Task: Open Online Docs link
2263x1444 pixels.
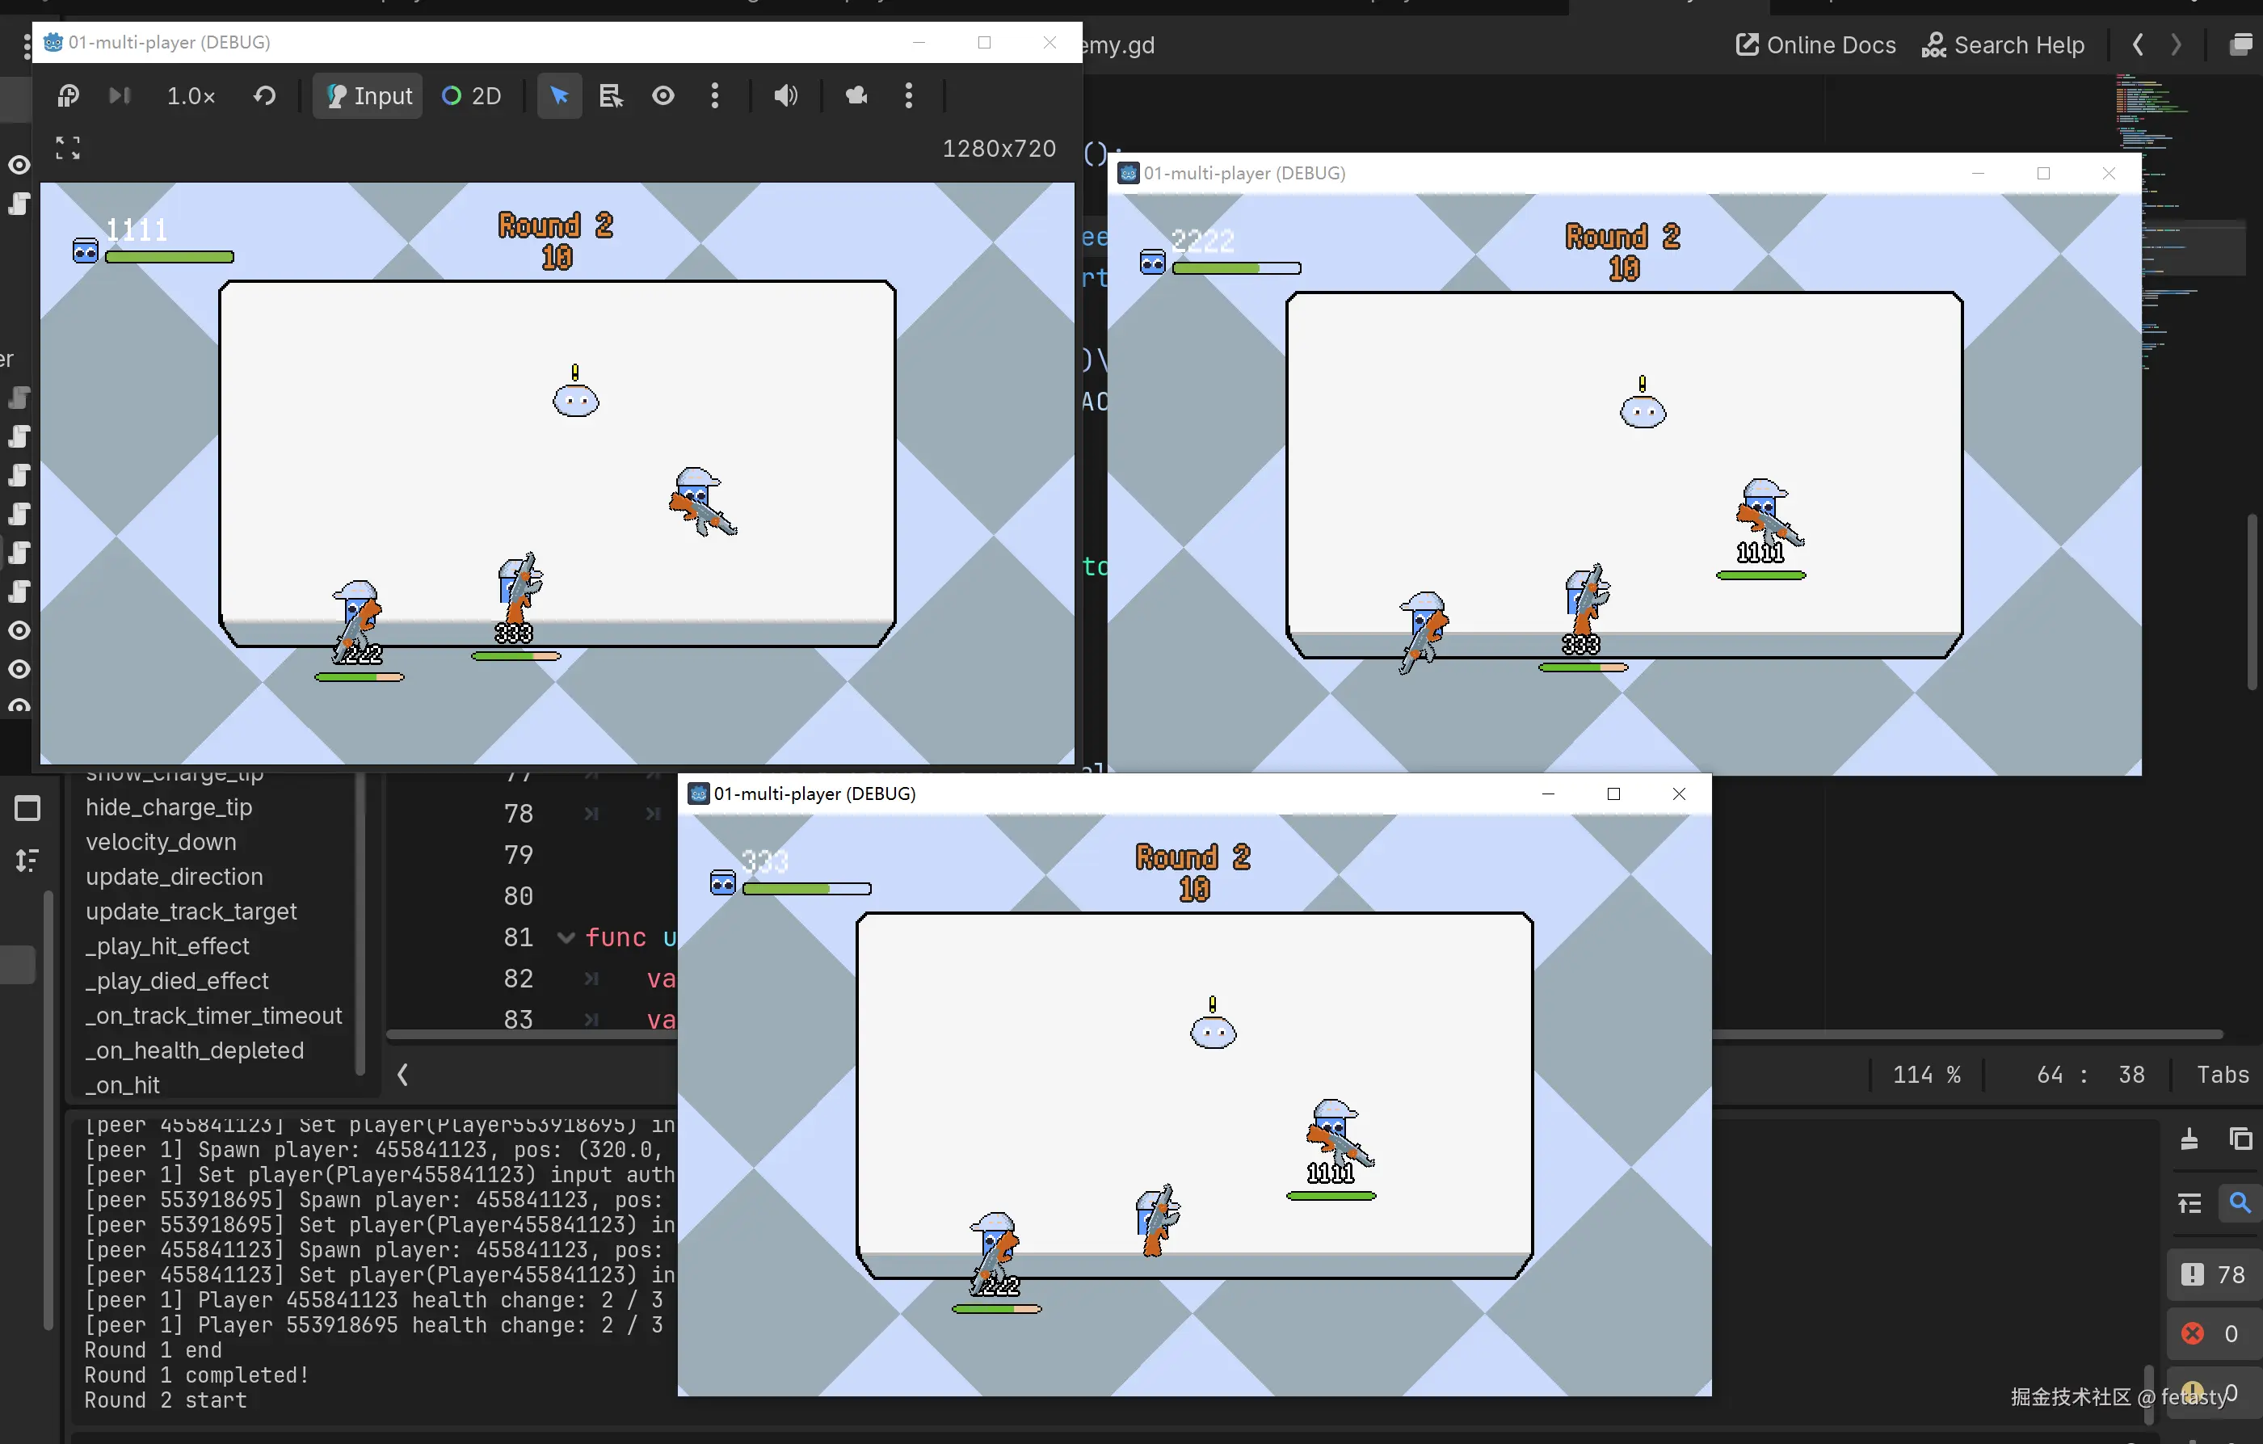Action: click(x=1815, y=45)
